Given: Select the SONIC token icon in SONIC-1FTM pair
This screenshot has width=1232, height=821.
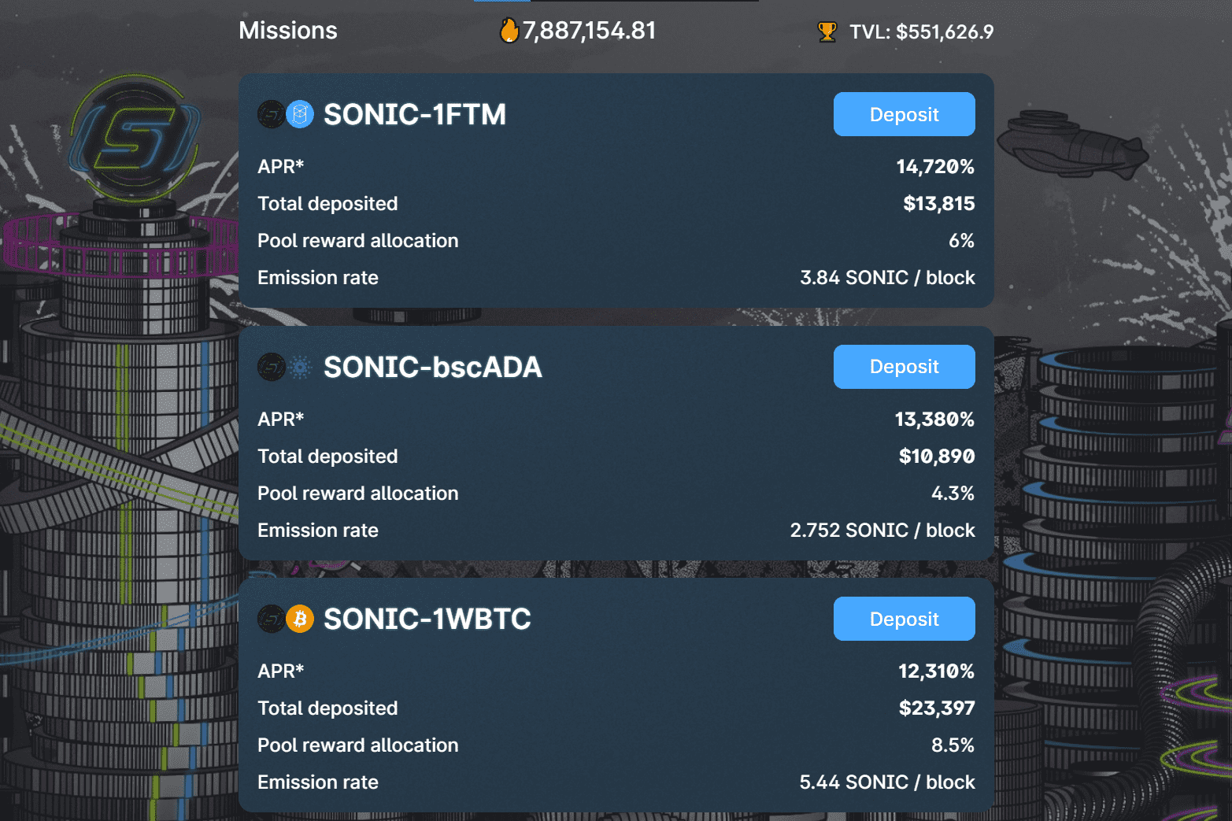Looking at the screenshot, I should [268, 114].
